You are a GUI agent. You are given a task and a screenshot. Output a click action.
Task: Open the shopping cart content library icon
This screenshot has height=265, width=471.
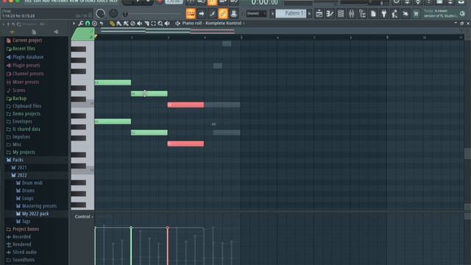(416, 13)
